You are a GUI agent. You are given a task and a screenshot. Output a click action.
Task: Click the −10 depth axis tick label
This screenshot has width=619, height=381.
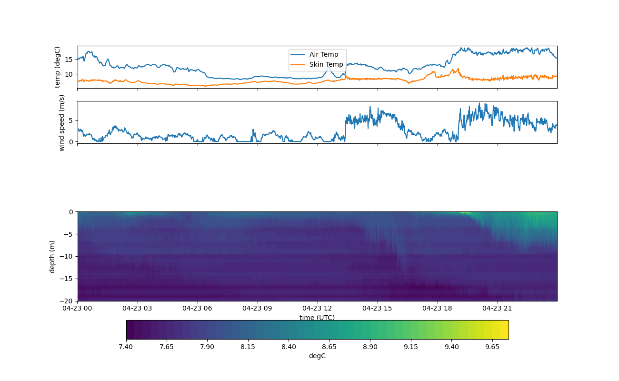[67, 257]
